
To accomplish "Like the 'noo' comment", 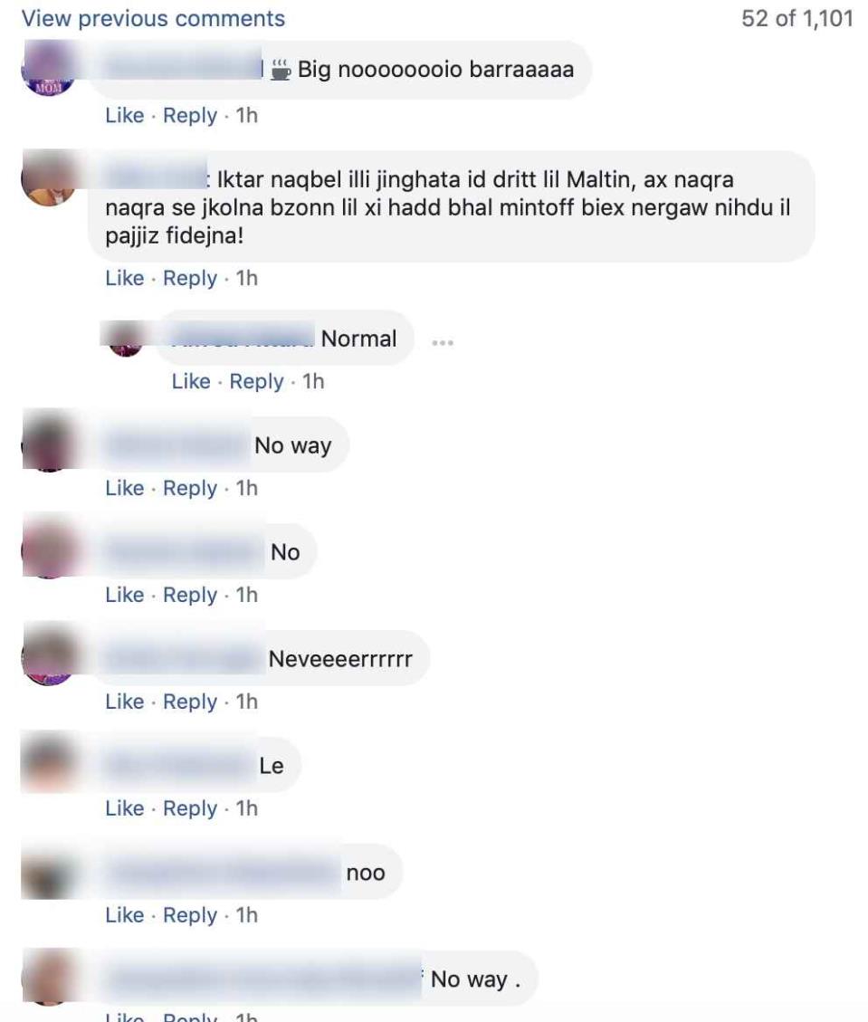I will coord(125,916).
